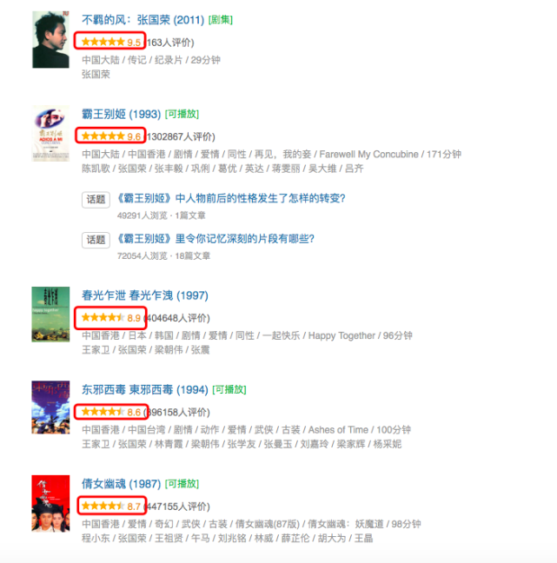557x563 pixels.
Task: Click the 可播放 tag beside 霸王别姬
Action: click(182, 114)
